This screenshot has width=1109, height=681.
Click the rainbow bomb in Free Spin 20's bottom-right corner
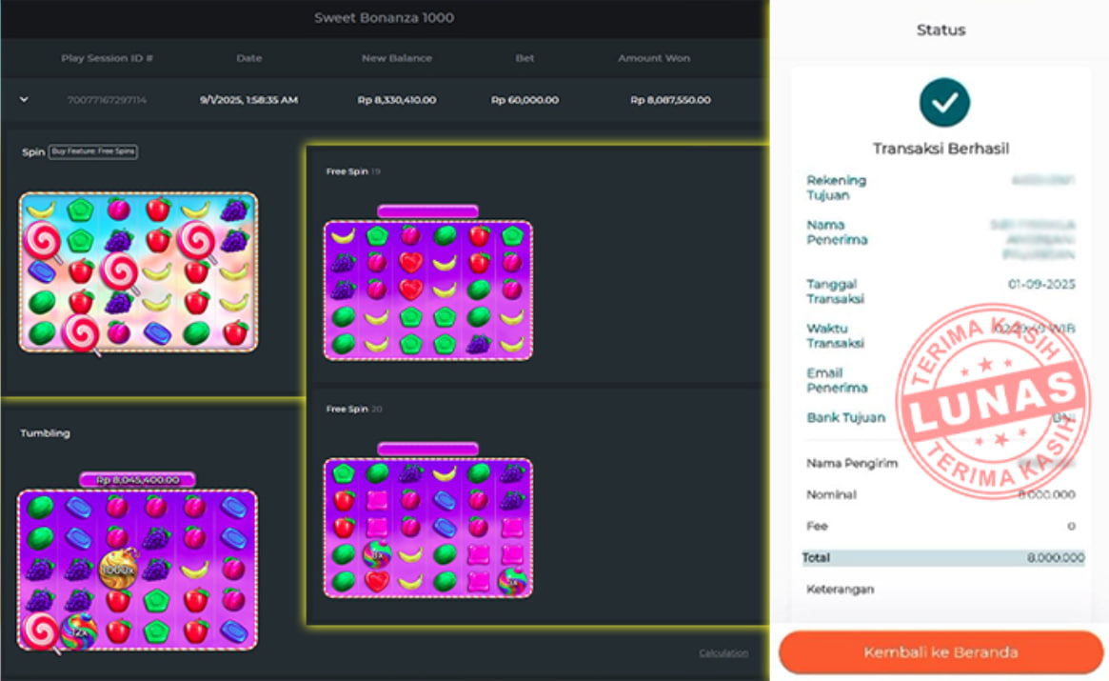[x=511, y=581]
